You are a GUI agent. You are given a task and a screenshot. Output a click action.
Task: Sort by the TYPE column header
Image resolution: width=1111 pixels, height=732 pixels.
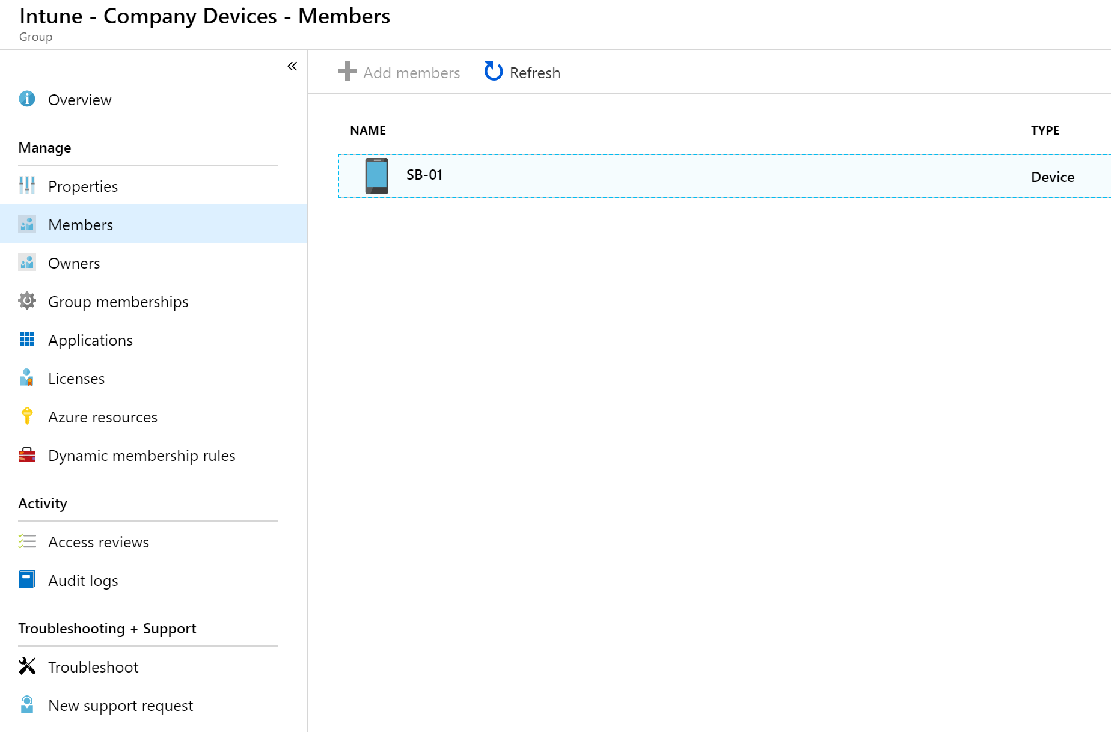(x=1045, y=130)
